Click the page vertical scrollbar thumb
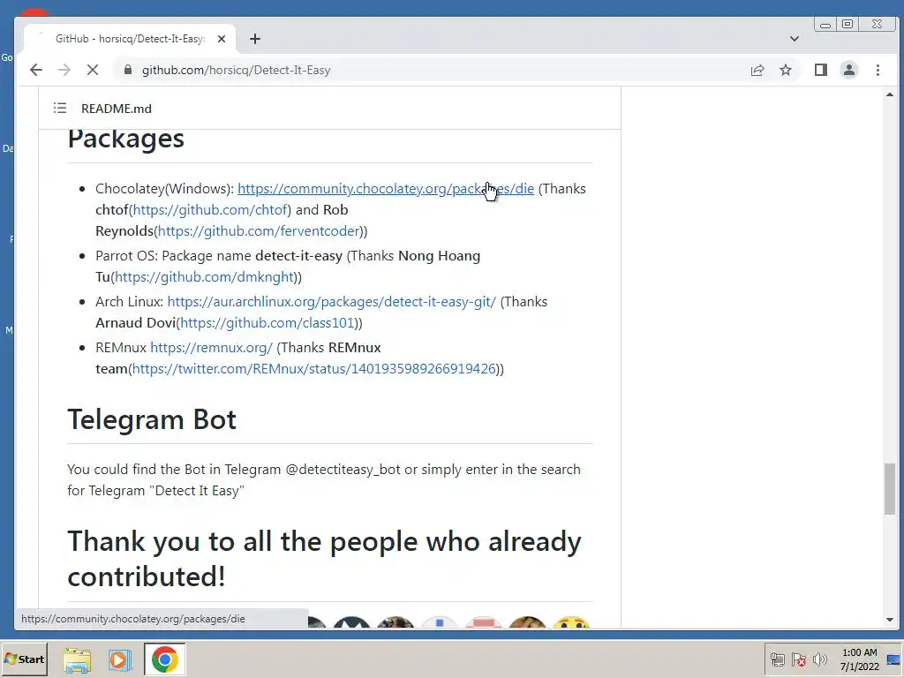The width and height of the screenshot is (904, 678). click(x=890, y=489)
